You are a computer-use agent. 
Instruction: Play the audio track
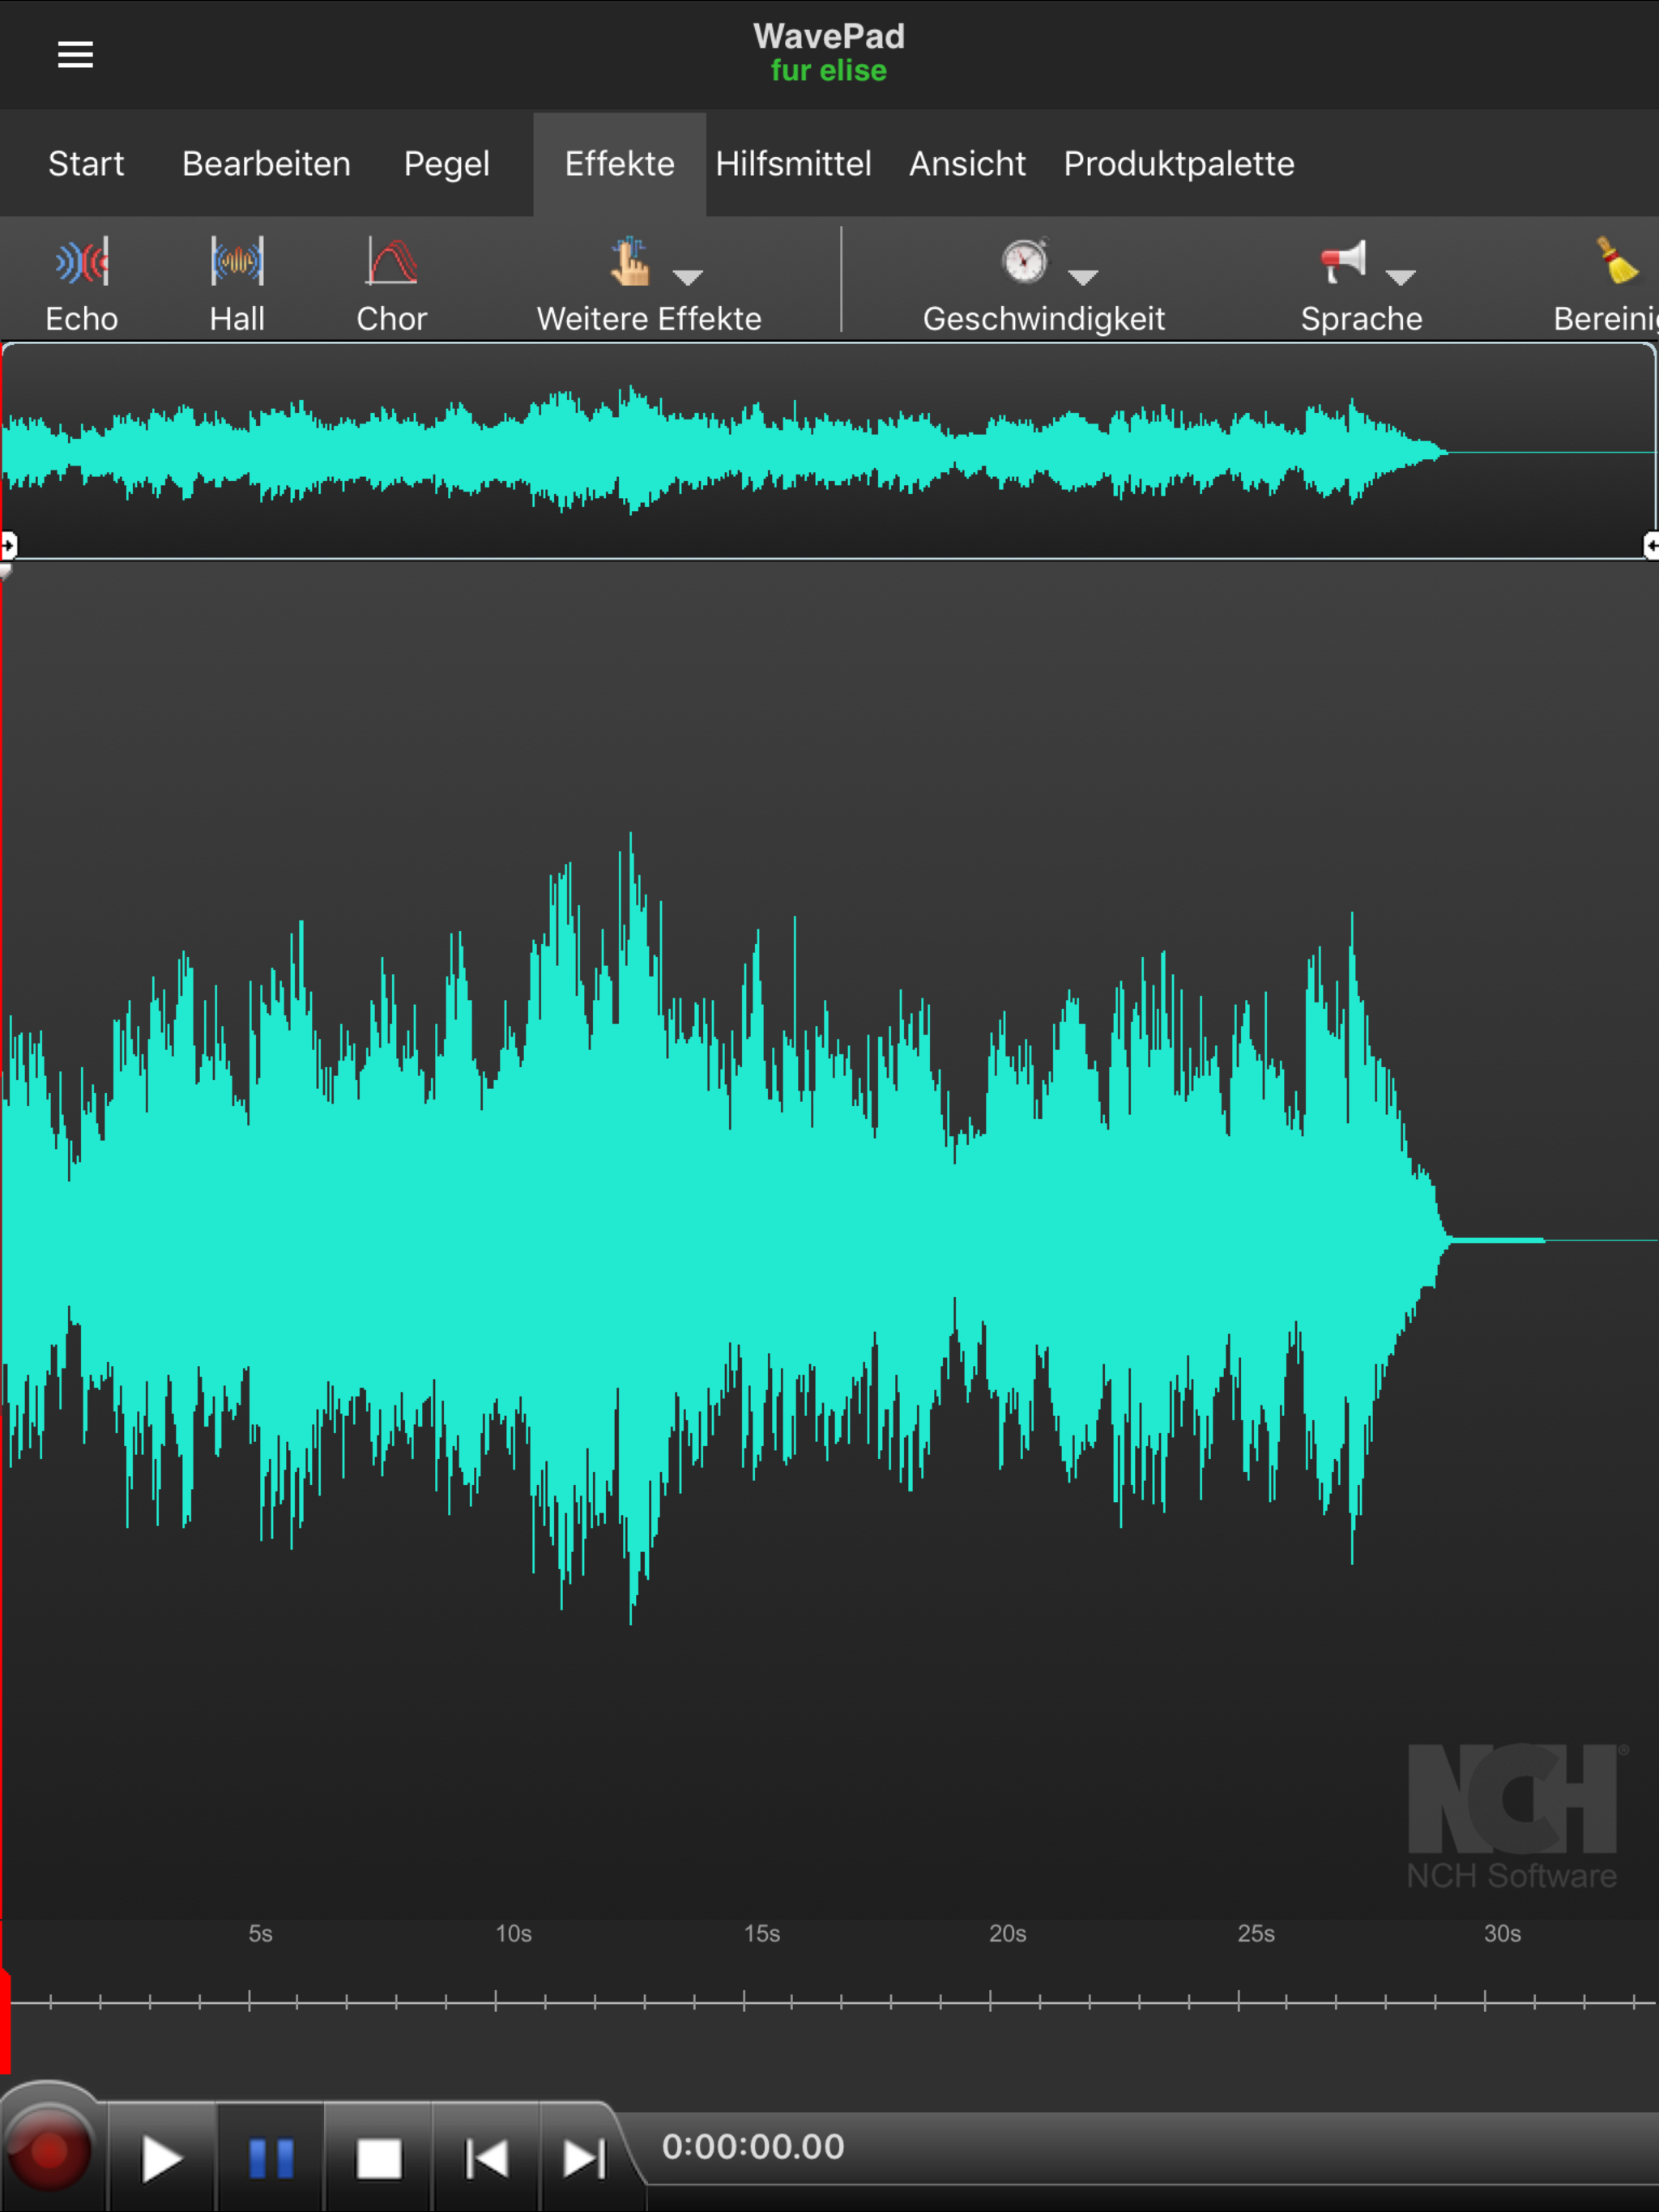tap(161, 2158)
